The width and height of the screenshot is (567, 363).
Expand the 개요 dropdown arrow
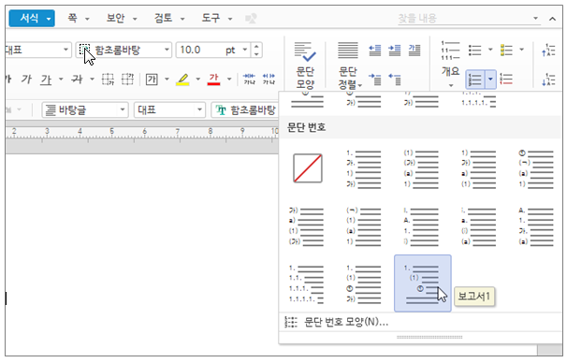click(451, 86)
